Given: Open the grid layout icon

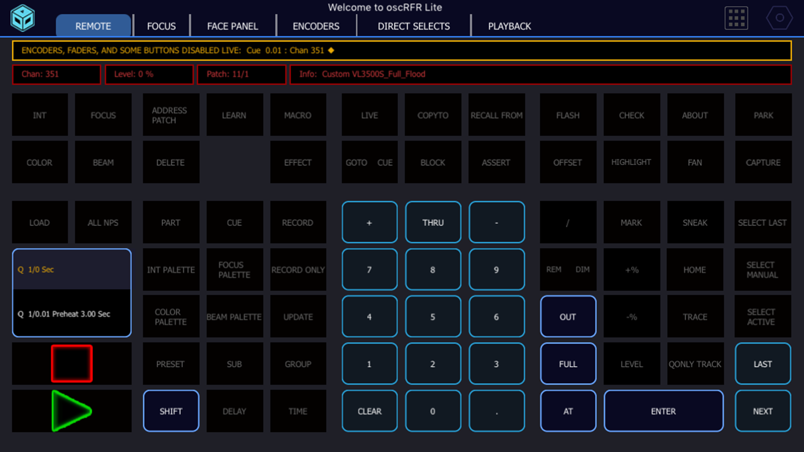Looking at the screenshot, I should point(736,18).
